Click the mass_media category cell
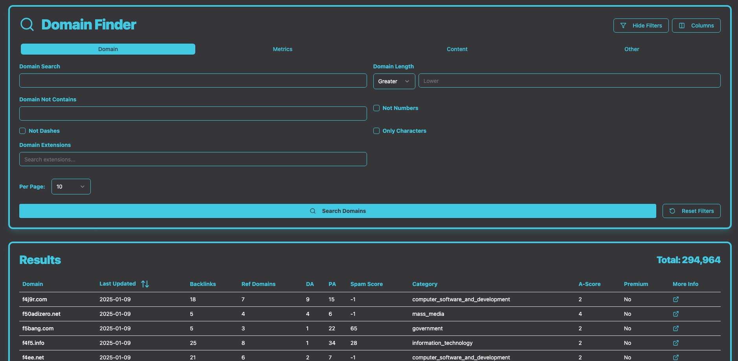738x361 pixels. [428, 314]
